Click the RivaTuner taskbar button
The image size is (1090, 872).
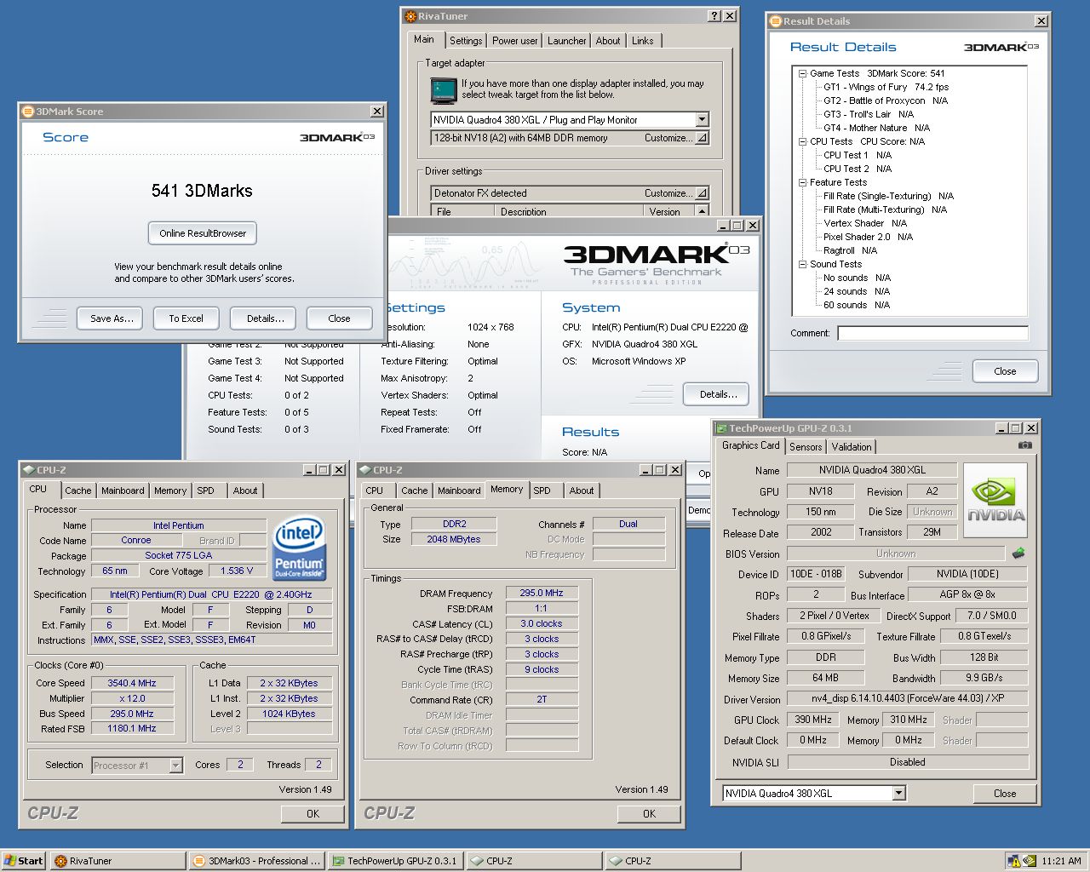pos(118,861)
